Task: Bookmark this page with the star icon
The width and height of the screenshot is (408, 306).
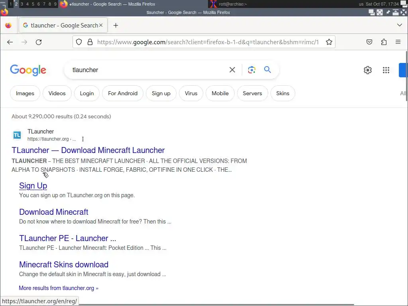Action: coord(329,42)
